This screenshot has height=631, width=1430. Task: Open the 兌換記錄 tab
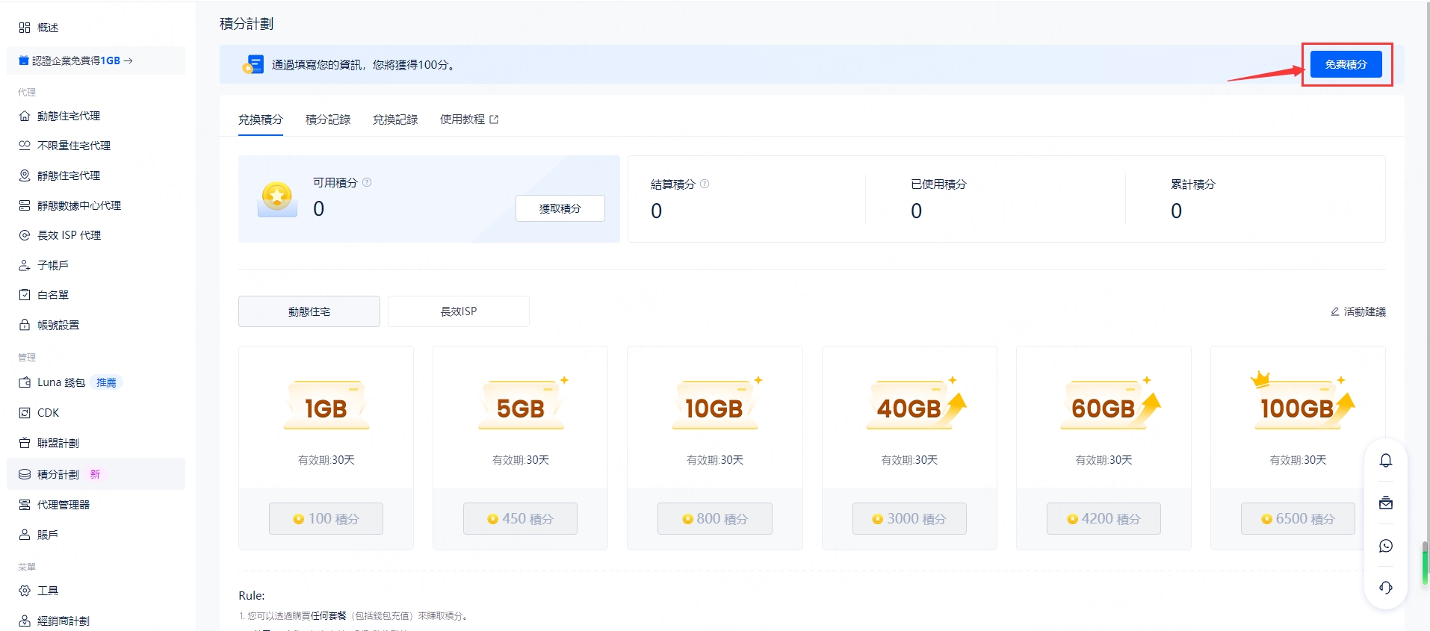coord(394,119)
